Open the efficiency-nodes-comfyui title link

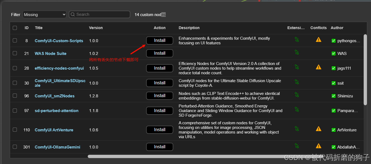click(59, 68)
